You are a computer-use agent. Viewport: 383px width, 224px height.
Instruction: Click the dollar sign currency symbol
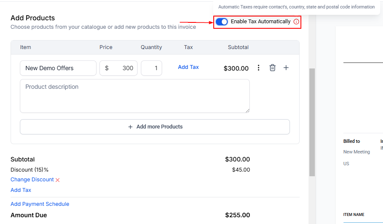click(x=107, y=68)
